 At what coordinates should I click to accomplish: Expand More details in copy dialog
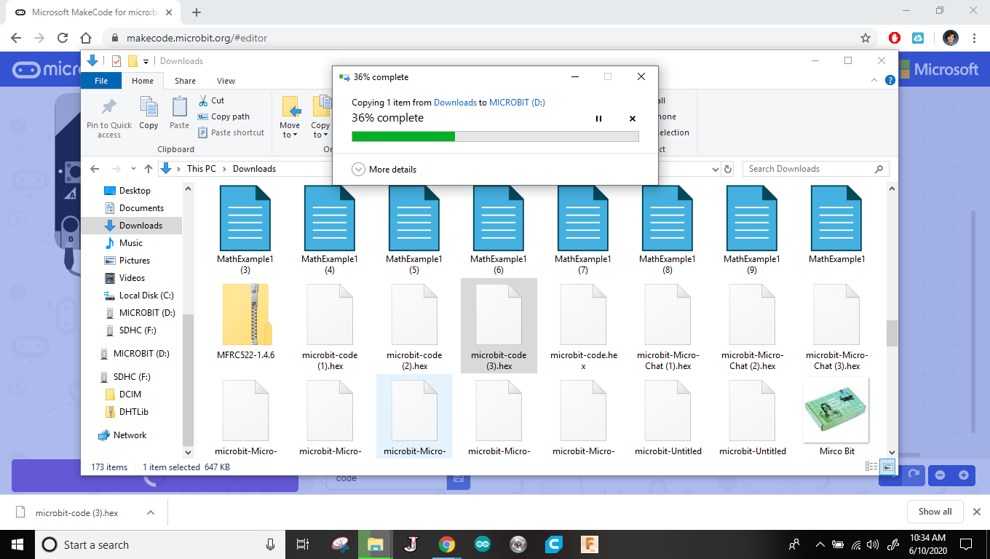click(384, 169)
